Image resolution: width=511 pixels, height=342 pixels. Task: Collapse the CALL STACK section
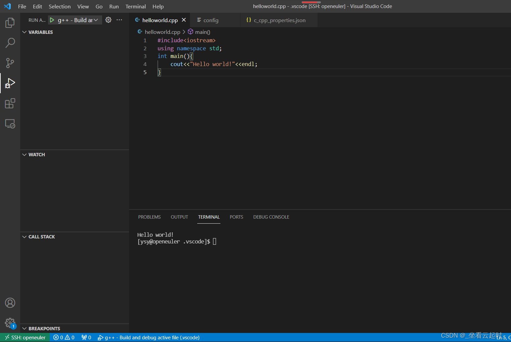(x=24, y=236)
